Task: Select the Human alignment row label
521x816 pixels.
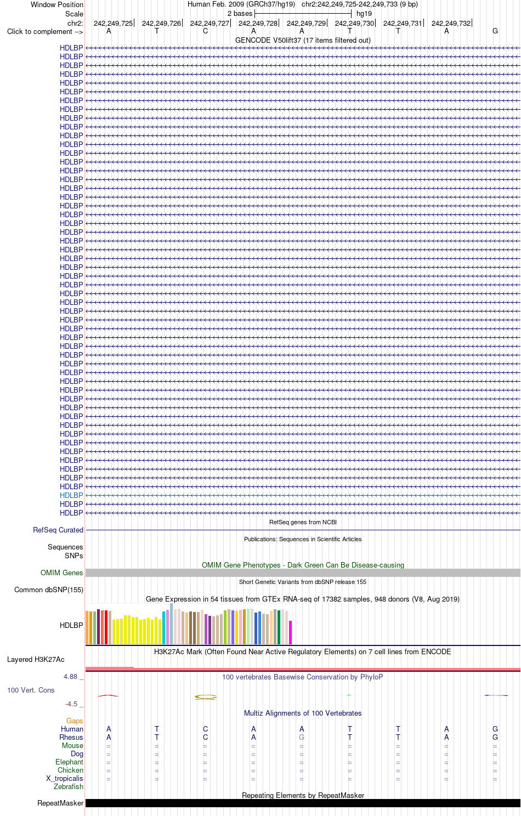Action: (x=72, y=729)
